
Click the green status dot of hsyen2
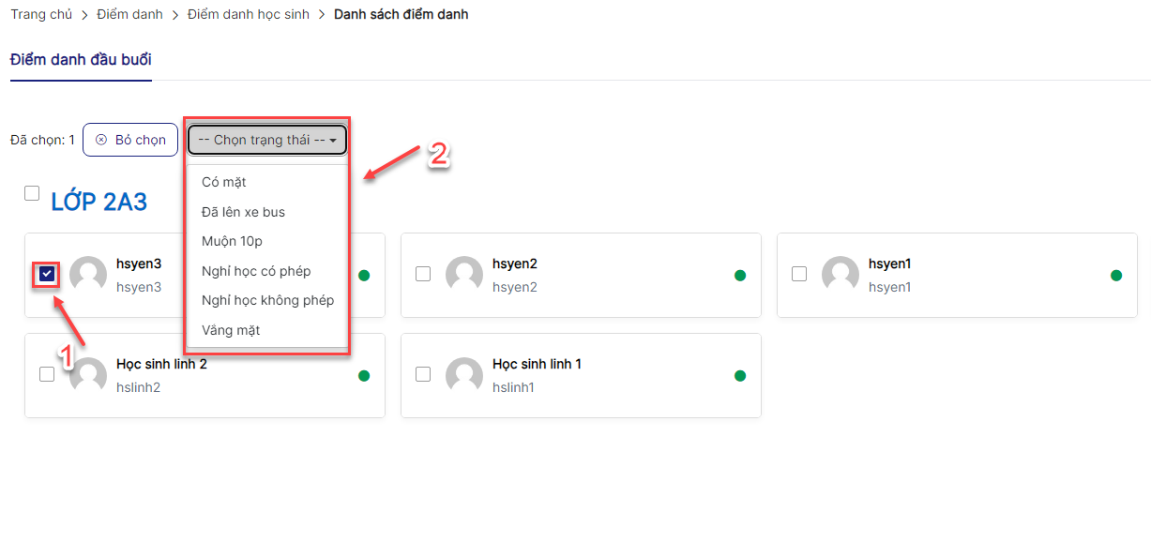(740, 276)
